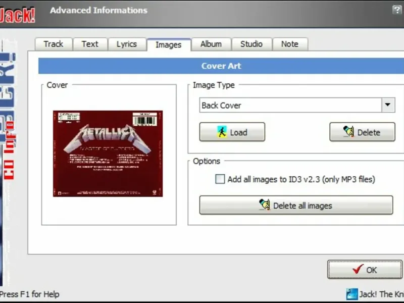
Task: Click the eraser icon on Delete button
Action: pyautogui.click(x=348, y=131)
